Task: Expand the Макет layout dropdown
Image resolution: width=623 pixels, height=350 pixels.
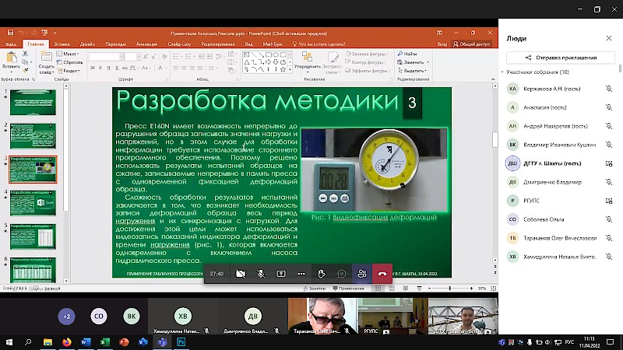Action: (x=70, y=54)
